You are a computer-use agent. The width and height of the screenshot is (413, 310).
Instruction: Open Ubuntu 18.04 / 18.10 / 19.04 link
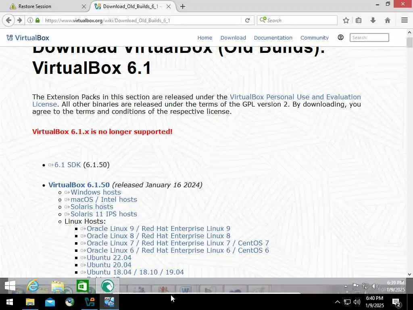click(135, 272)
